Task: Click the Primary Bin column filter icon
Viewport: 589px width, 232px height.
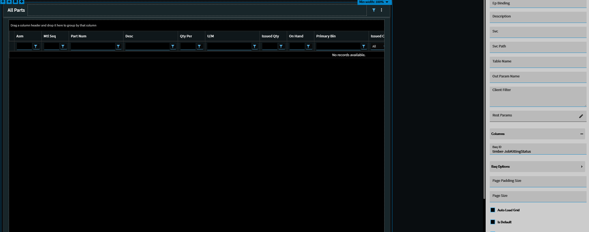Action: (x=364, y=46)
